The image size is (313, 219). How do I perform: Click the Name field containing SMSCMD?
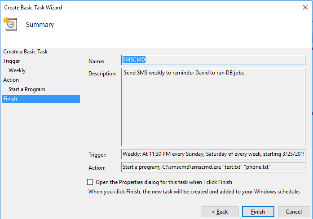coord(213,60)
